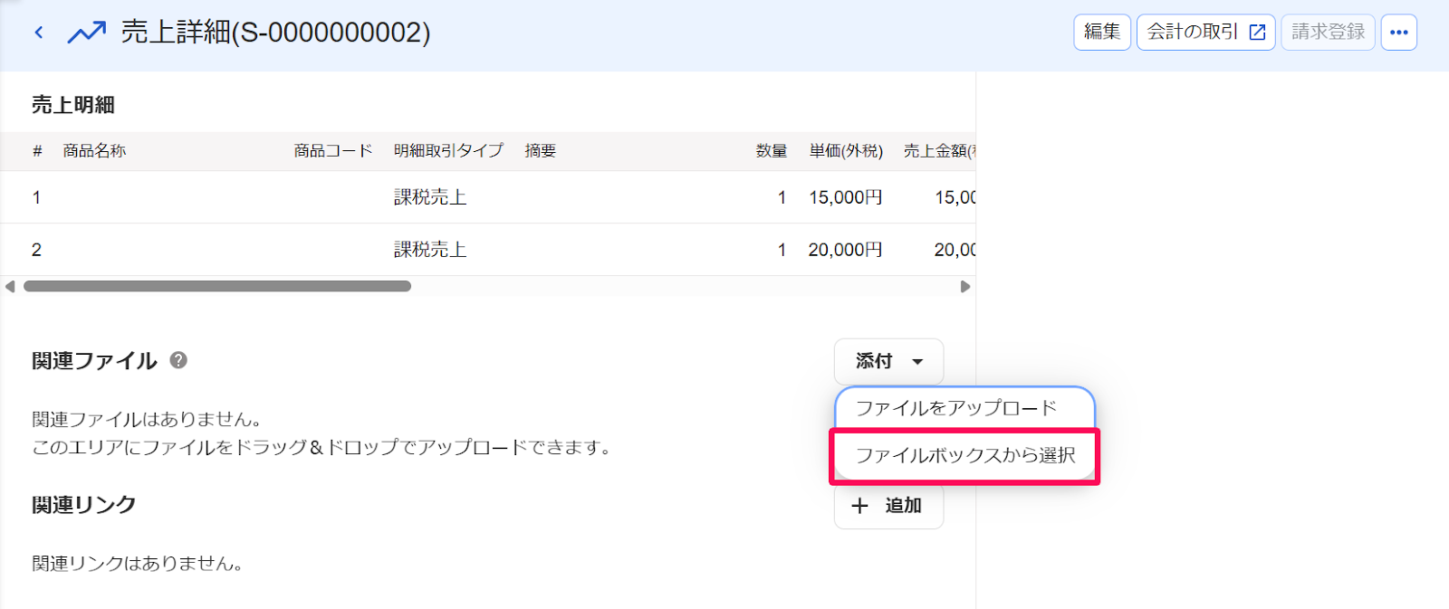Click the 請求登録 button

[1328, 33]
